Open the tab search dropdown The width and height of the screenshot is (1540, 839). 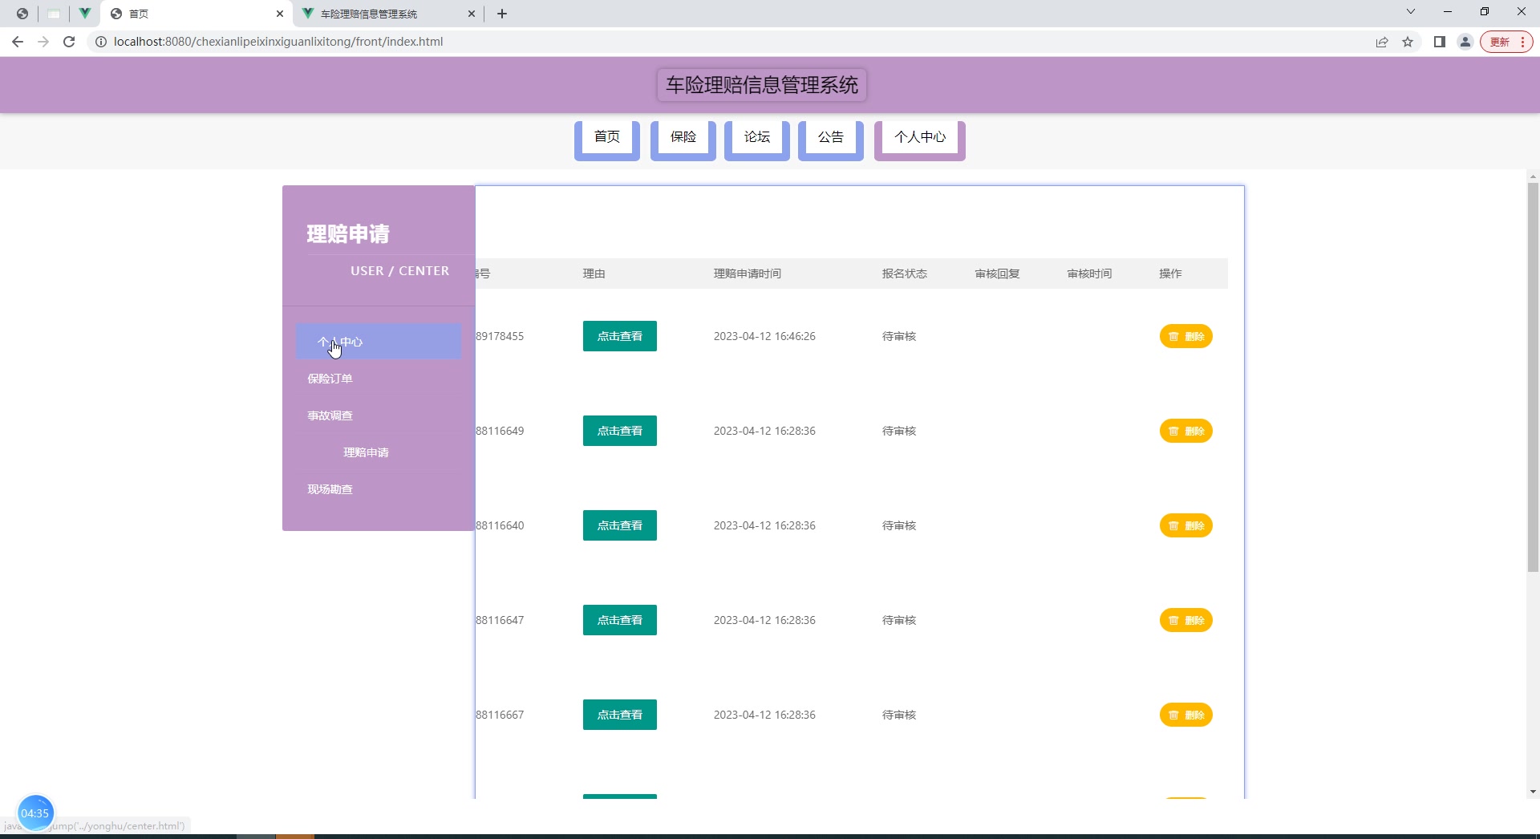1411,12
